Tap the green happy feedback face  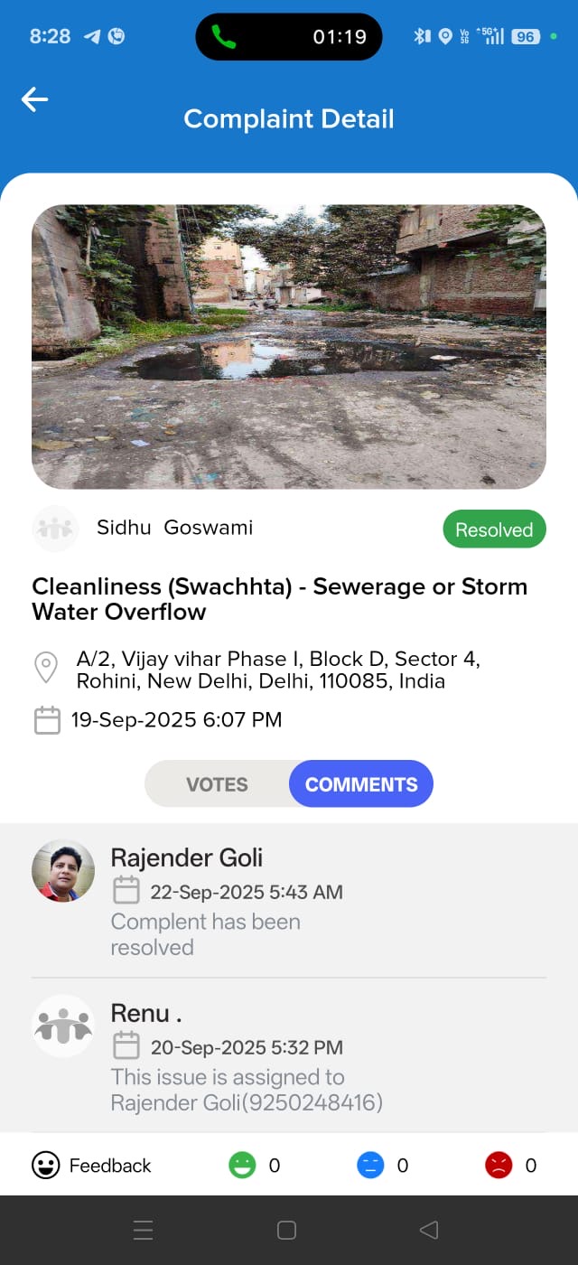pos(242,1166)
